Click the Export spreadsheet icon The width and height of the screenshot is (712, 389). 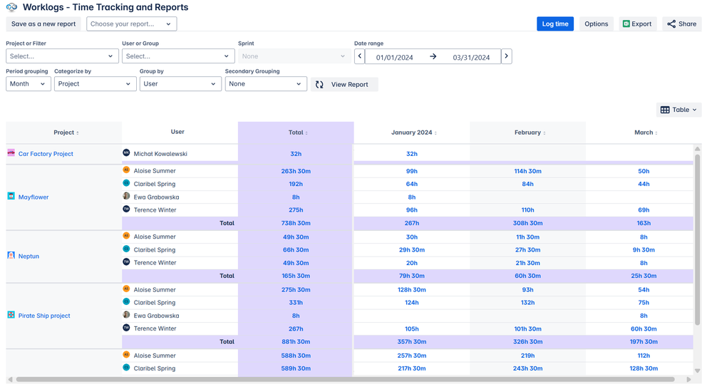pos(626,24)
